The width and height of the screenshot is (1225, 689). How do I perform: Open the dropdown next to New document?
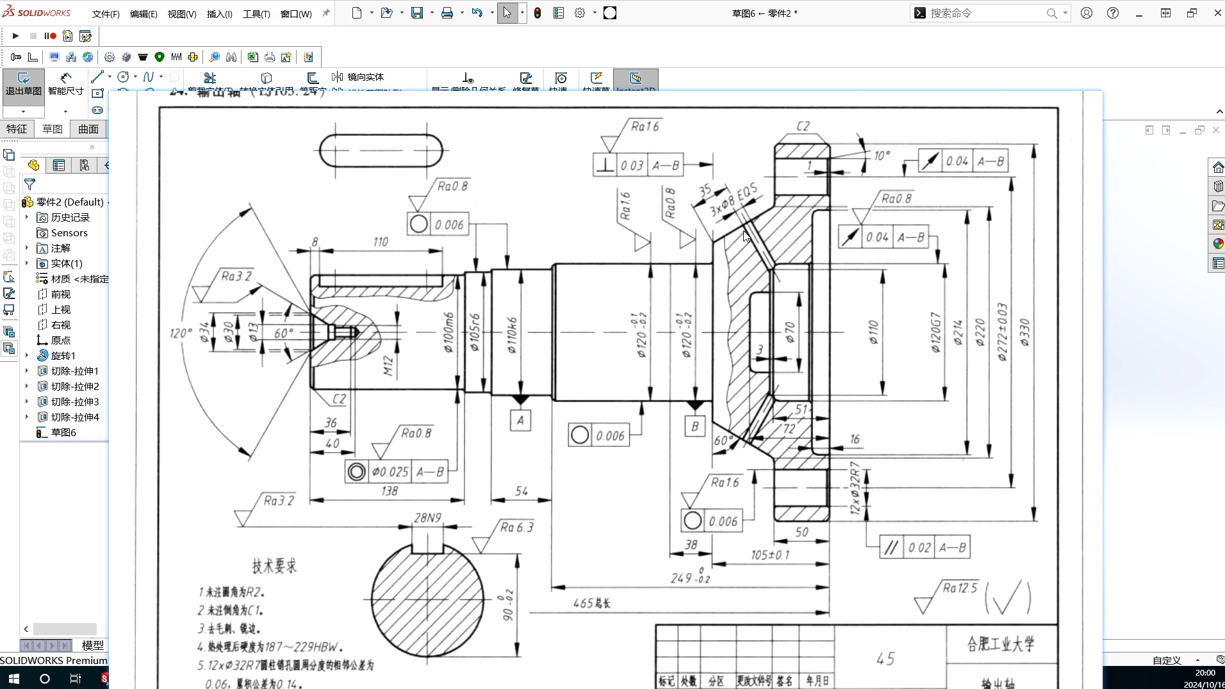pos(372,13)
